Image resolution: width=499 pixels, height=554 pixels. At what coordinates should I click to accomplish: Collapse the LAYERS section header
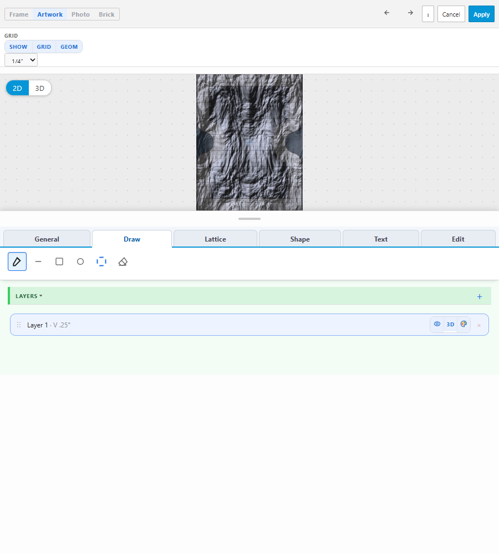pyautogui.click(x=29, y=296)
